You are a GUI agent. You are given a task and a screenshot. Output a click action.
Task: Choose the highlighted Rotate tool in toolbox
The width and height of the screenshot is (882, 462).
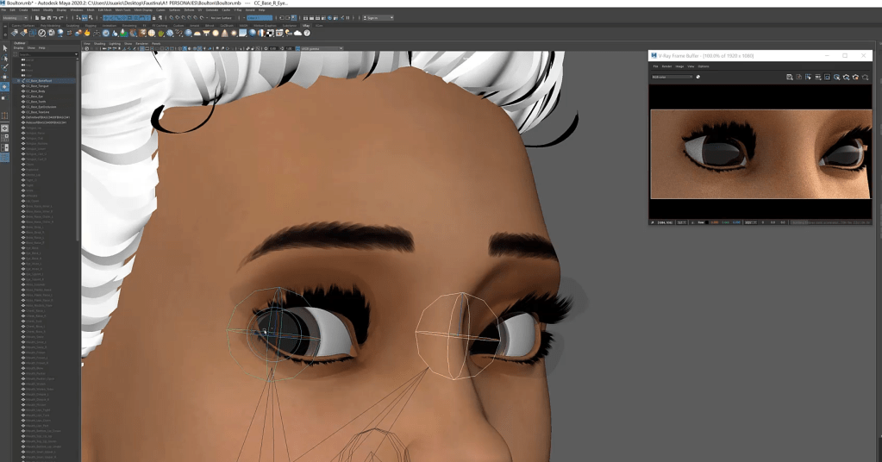[x=5, y=86]
